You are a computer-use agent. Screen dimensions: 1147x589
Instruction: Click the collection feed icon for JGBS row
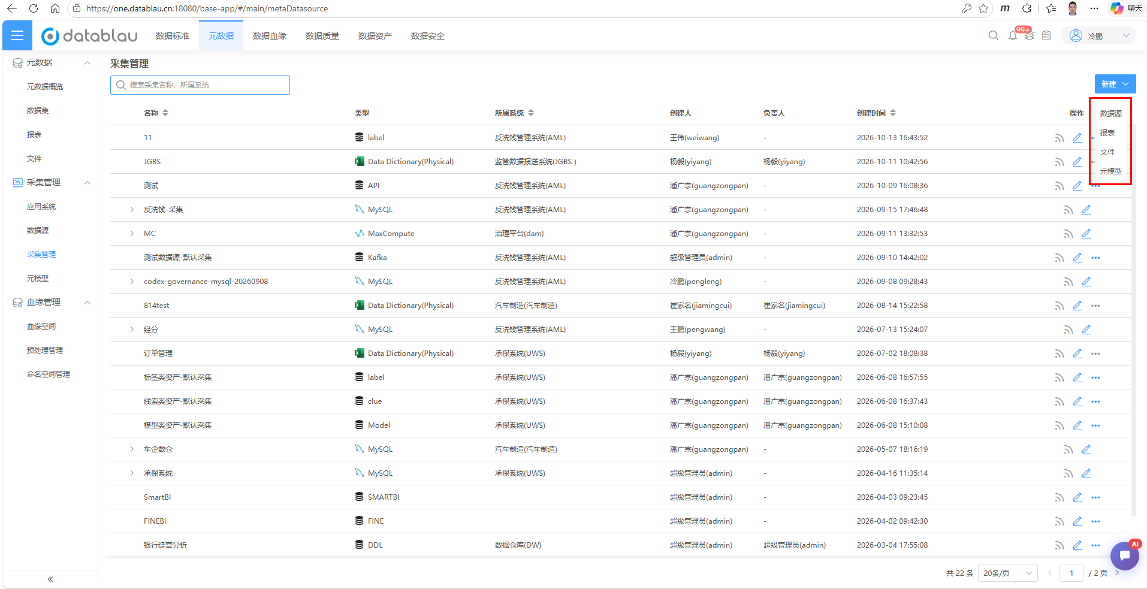1060,162
